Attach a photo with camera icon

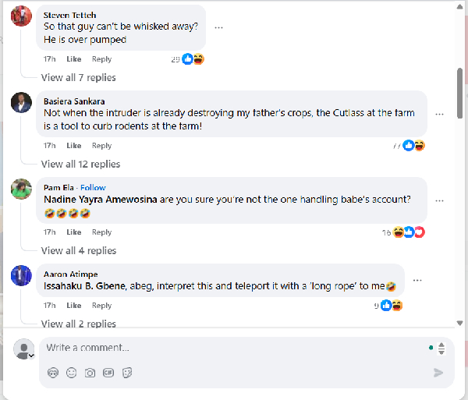tap(90, 373)
